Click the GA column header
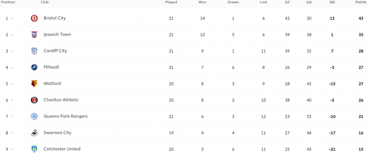The image size is (367, 156). (x=309, y=2)
